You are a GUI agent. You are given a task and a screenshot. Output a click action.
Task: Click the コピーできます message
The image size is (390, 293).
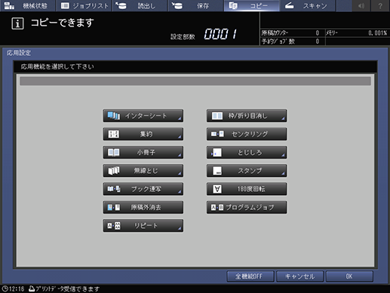click(x=63, y=23)
